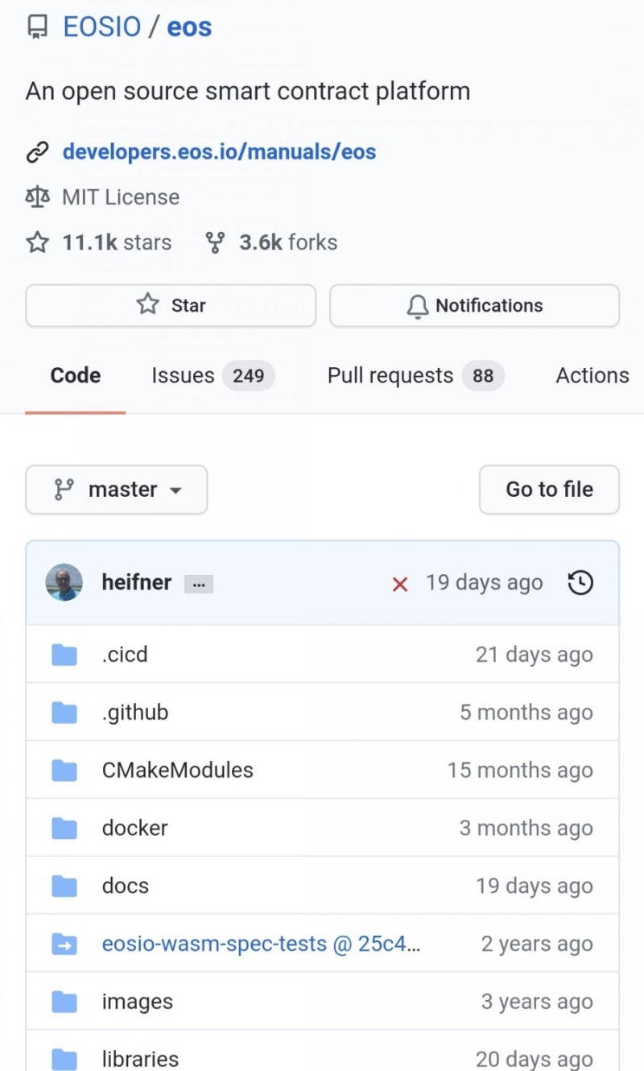The image size is (644, 1071).
Task: Open the developers.eos.io/manuals/eos link
Action: [x=219, y=152]
